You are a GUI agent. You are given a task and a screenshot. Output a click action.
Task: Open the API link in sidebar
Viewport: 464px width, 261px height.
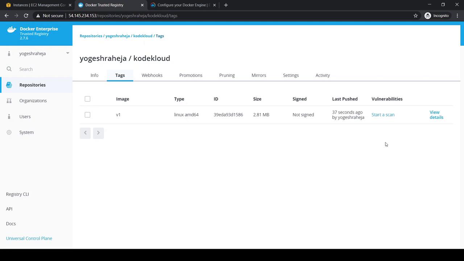9,209
